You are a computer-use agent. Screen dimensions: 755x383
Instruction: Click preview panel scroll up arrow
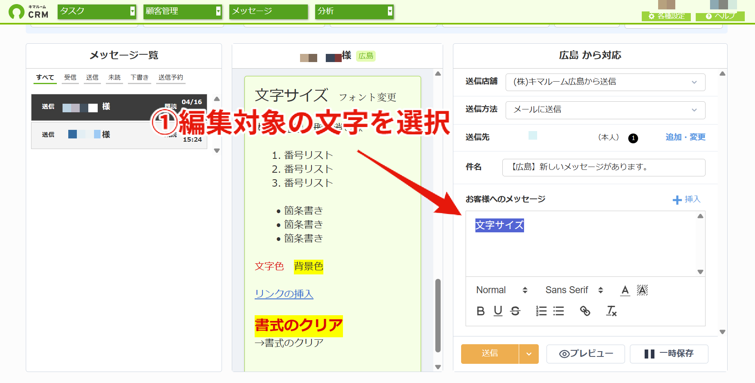click(438, 73)
